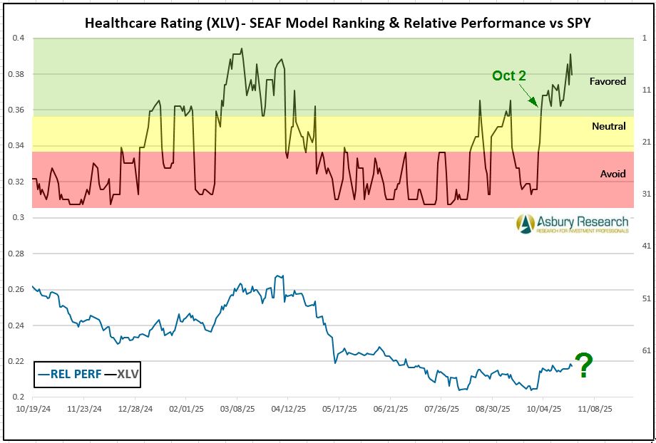Select the Favored zone label
This screenshot has height=443, width=656.
[x=608, y=81]
